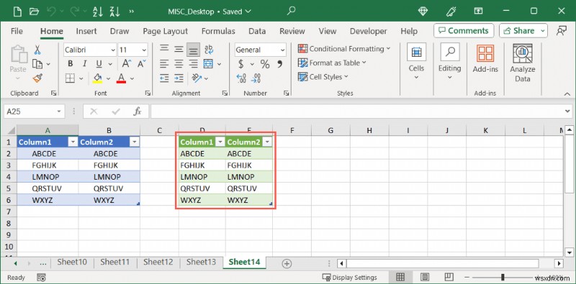Increase font size with larger A
Image resolution: width=576 pixels, height=284 pixels.
click(x=127, y=64)
